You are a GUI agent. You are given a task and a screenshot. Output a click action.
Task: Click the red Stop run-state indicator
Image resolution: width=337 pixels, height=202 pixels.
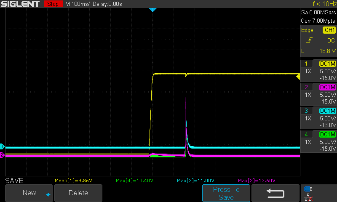[53, 4]
